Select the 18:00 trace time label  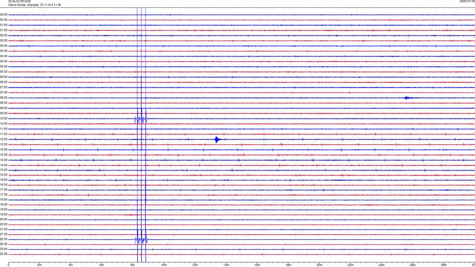coord(3,200)
